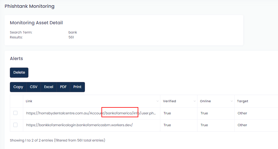The height and width of the screenshot is (149, 278).
Task: Open the bankkofameriicalogin workers.dev link
Action: coord(79,125)
